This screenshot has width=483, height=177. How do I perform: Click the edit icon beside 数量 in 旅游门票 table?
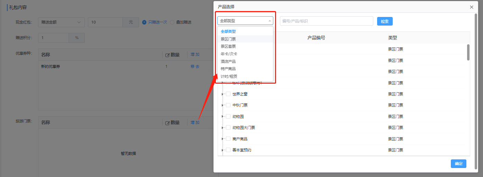tap(167, 123)
